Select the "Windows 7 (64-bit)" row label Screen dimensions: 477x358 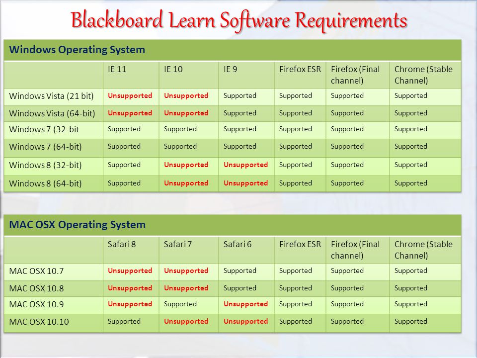coord(45,147)
